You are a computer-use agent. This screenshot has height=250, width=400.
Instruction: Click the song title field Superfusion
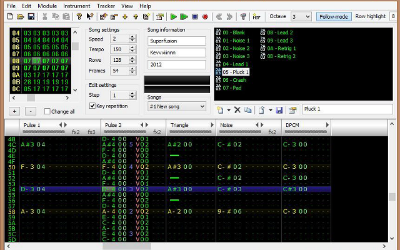pos(176,41)
